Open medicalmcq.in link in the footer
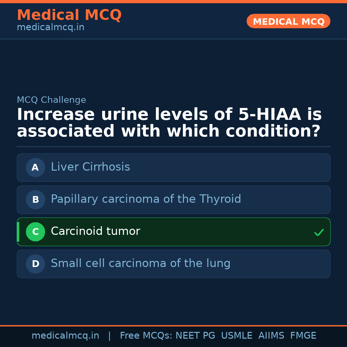Viewport: 347px width, 347px height. tap(65, 336)
